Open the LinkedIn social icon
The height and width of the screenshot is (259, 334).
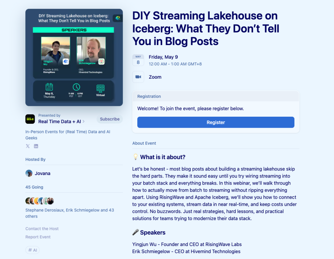36,146
